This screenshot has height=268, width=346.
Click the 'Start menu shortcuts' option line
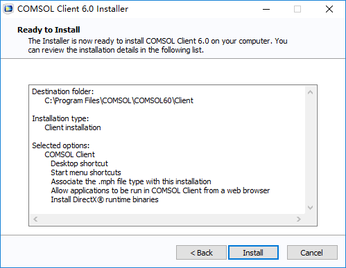pos(86,172)
